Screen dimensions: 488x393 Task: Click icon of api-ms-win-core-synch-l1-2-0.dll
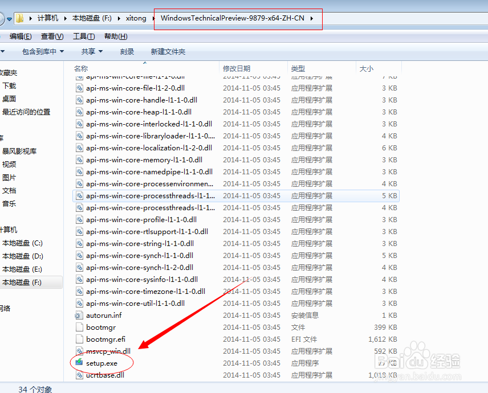tap(79, 267)
